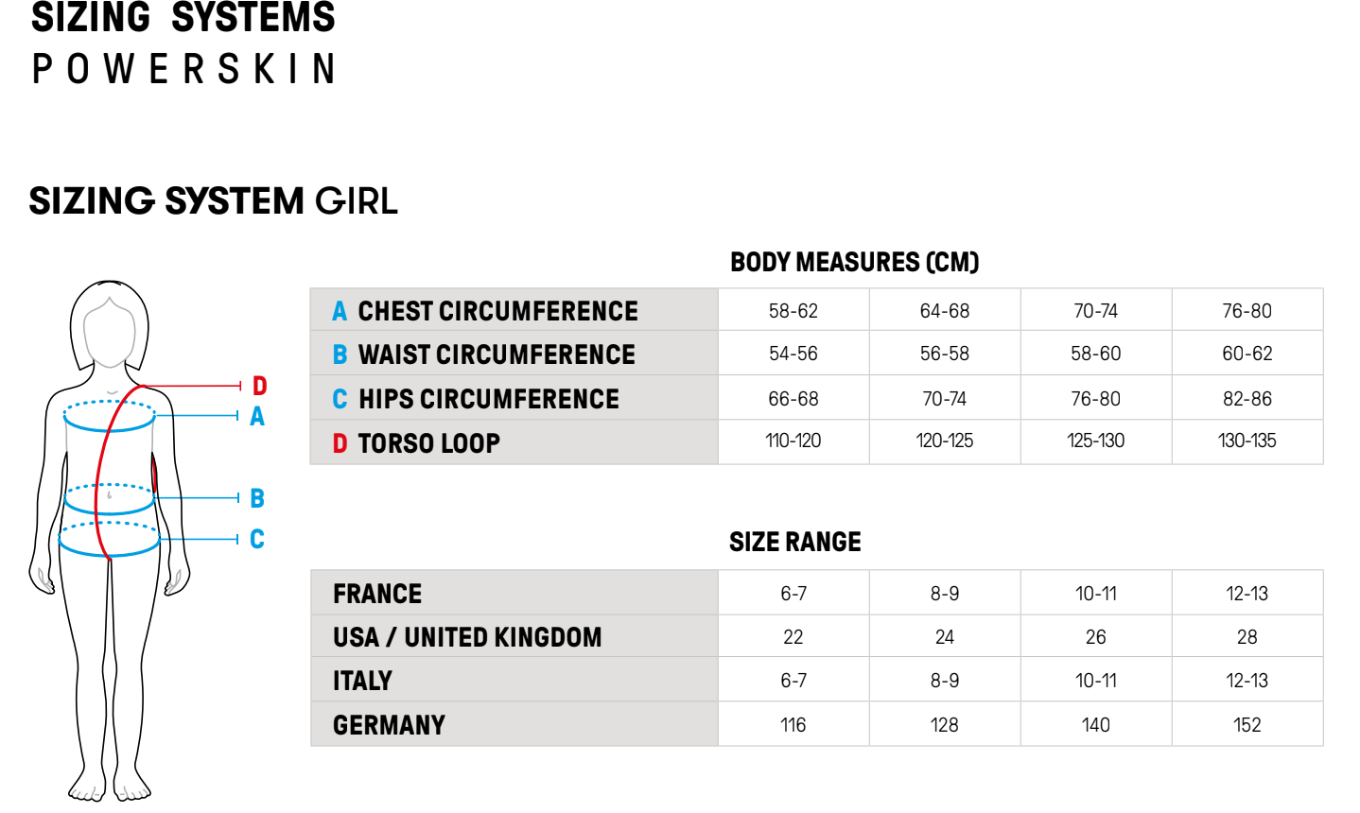This screenshot has width=1360, height=813.
Task: Click the Body Measures (CM) heading
Action: click(x=854, y=262)
